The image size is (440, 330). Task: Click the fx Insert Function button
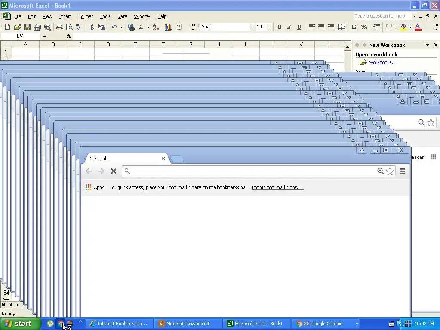69,36
